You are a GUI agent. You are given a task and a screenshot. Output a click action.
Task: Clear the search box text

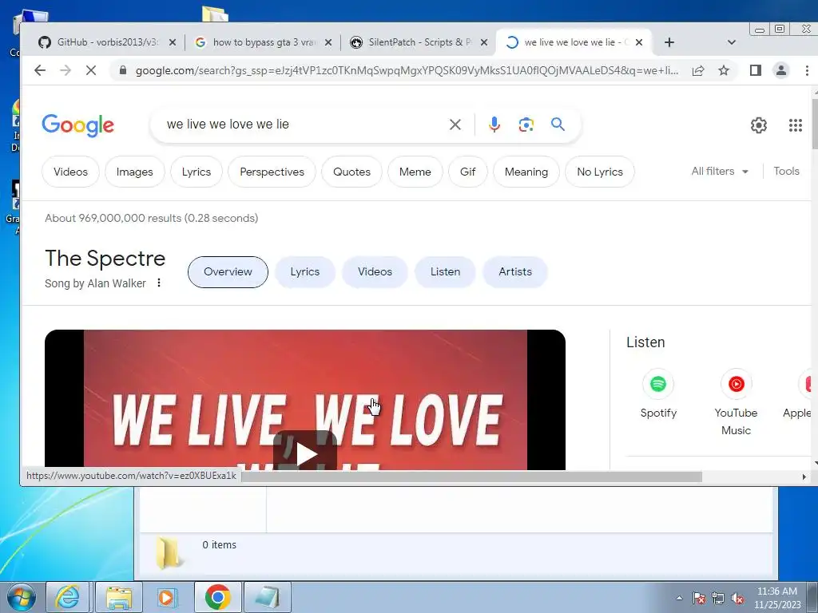(x=455, y=125)
